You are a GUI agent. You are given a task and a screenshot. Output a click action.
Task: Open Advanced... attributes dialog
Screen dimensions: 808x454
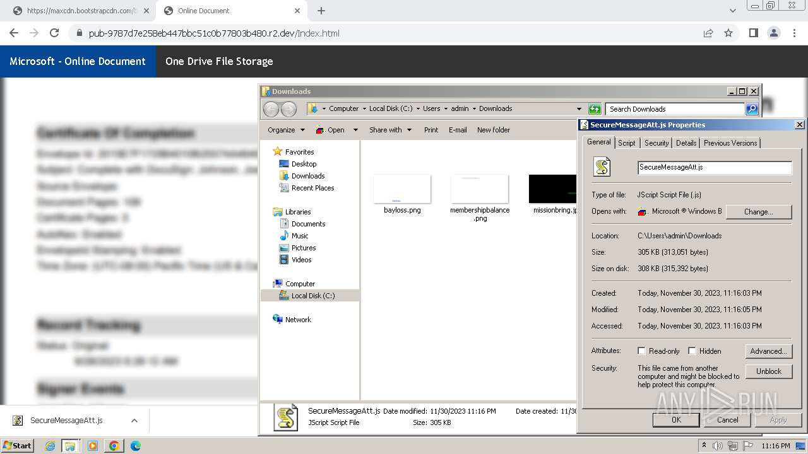click(x=768, y=351)
